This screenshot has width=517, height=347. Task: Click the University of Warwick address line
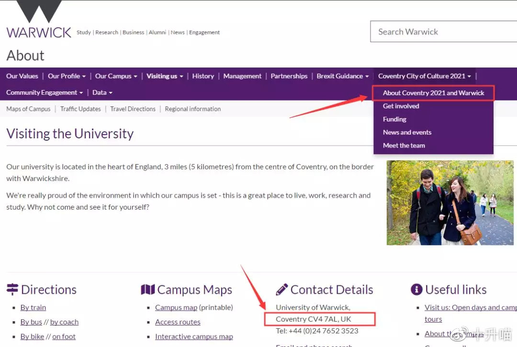[313, 307]
